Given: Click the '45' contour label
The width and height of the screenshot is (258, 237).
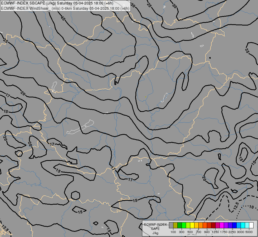Looking at the screenshot, I should pyautogui.click(x=63, y=18).
